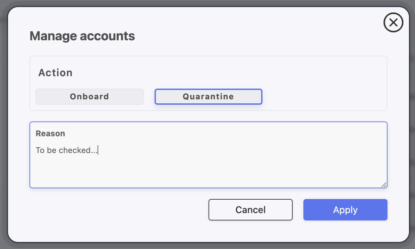Screen dimensions: 415x249
Task: Apply the selected account action
Action: click(x=345, y=210)
